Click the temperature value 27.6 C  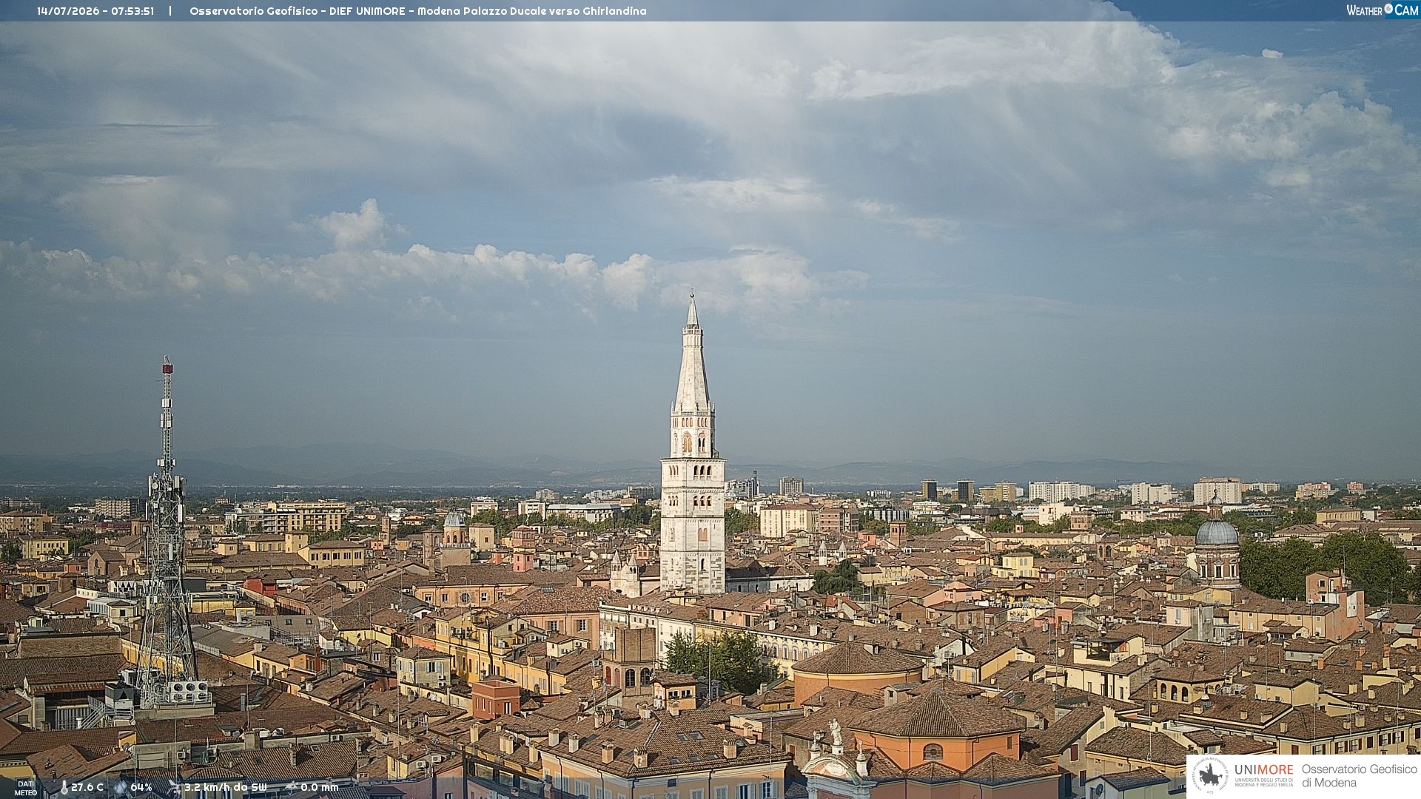(x=87, y=788)
